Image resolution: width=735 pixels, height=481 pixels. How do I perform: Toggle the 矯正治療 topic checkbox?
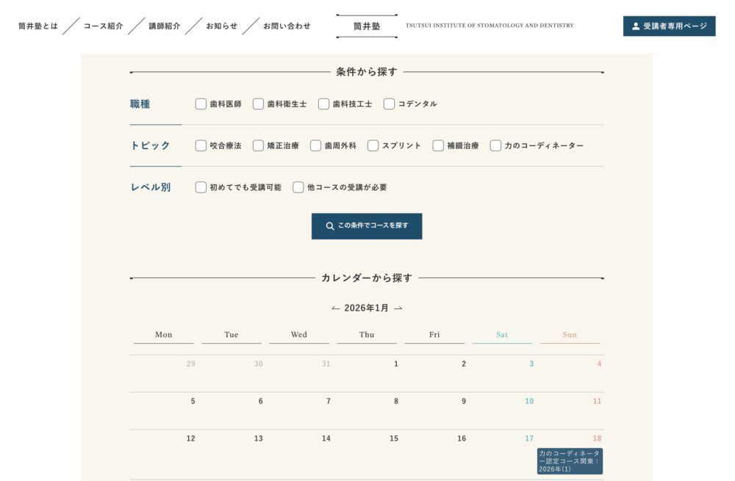(x=258, y=145)
